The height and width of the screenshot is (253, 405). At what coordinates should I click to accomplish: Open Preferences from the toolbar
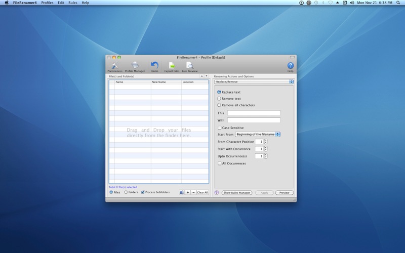pyautogui.click(x=114, y=66)
